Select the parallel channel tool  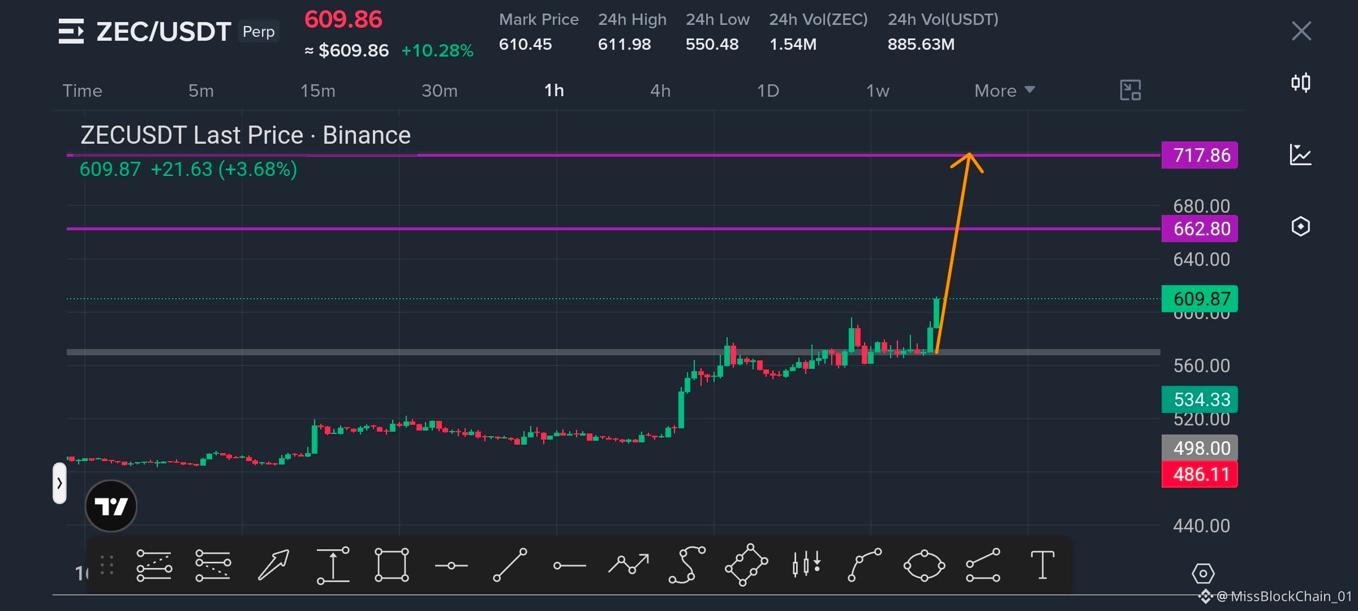pyautogui.click(x=983, y=565)
